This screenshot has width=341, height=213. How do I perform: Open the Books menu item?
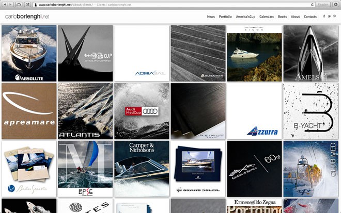pos(282,17)
